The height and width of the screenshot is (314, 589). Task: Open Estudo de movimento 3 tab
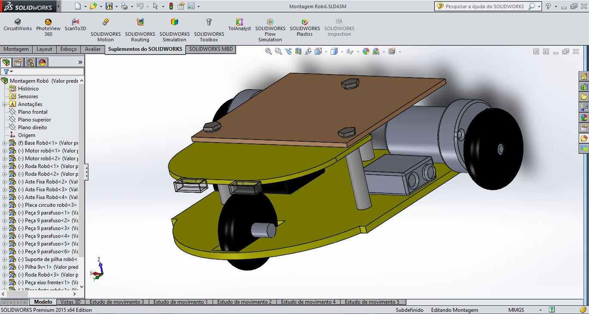tap(117, 302)
